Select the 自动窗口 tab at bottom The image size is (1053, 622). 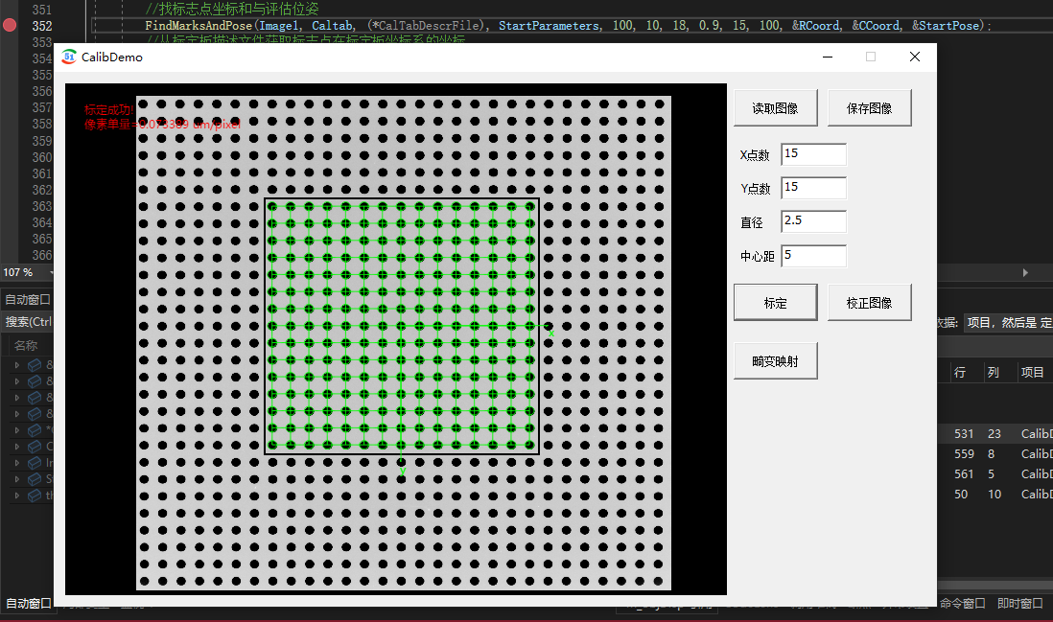click(28, 603)
